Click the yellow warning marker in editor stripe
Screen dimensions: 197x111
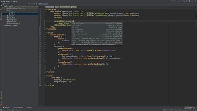(196, 14)
